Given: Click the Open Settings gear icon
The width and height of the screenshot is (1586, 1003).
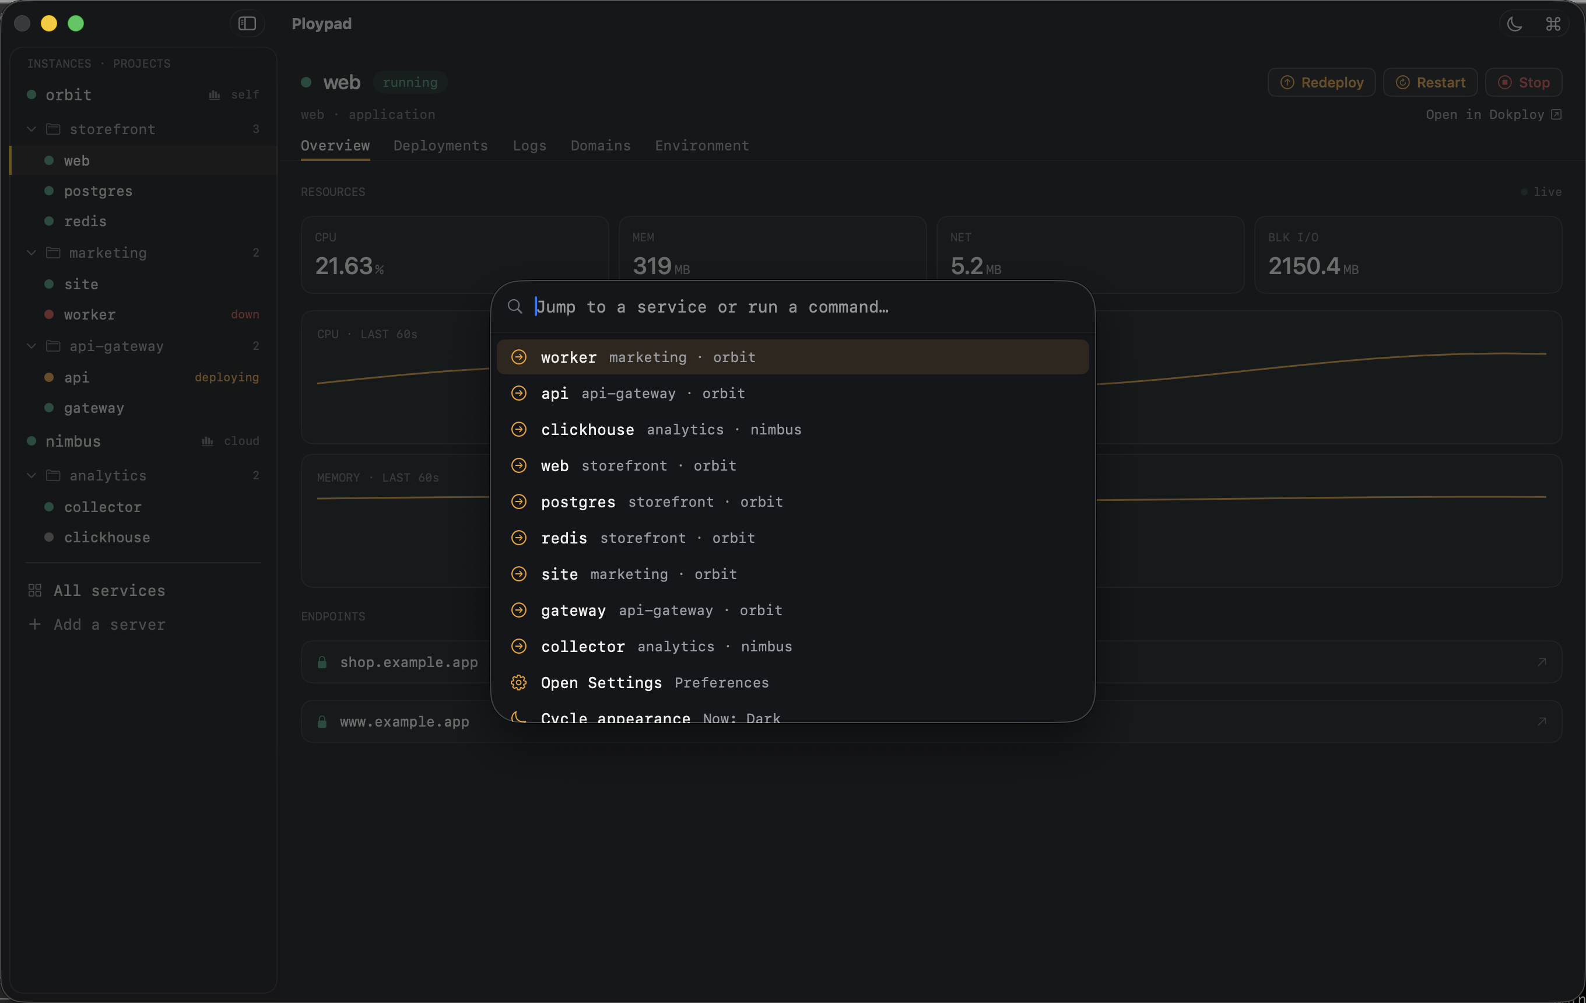Looking at the screenshot, I should click(519, 683).
